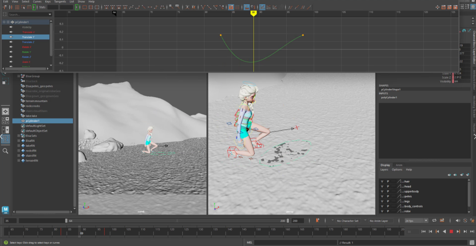Switch to the Anim layer tab

click(x=399, y=165)
